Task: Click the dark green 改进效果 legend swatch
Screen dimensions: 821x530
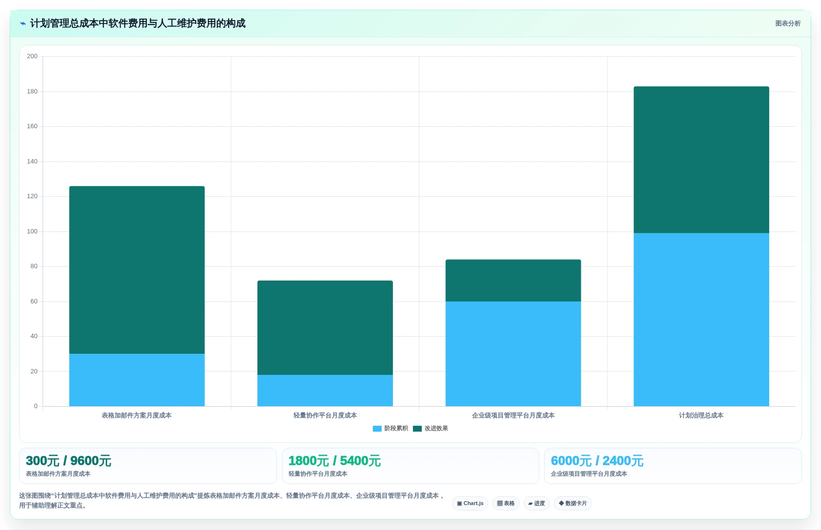Action: tap(417, 429)
